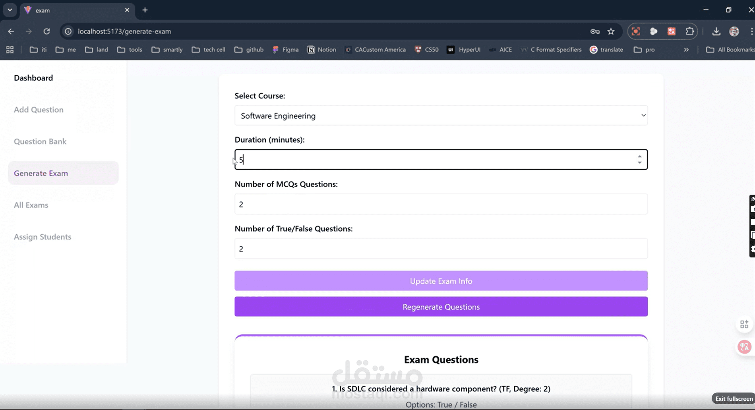
Task: Open the Select Course dropdown
Action: pos(441,116)
